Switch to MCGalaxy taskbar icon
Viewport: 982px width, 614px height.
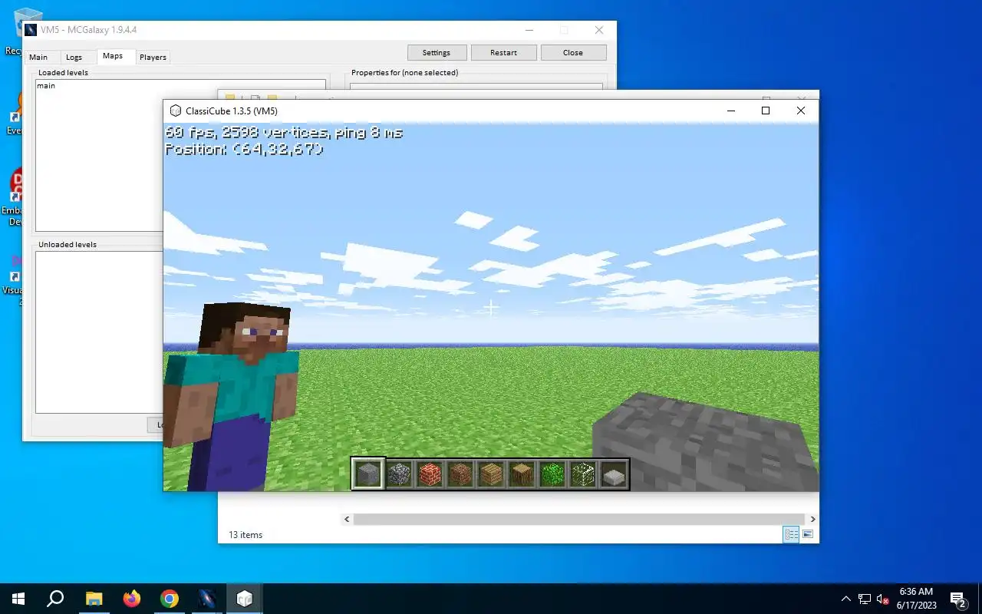pos(207,599)
